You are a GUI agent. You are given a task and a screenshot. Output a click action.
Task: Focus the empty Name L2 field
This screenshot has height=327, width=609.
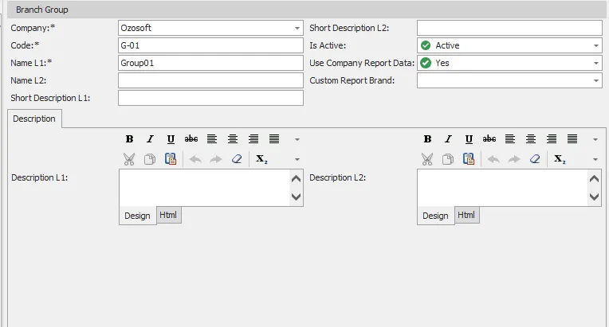coord(210,80)
